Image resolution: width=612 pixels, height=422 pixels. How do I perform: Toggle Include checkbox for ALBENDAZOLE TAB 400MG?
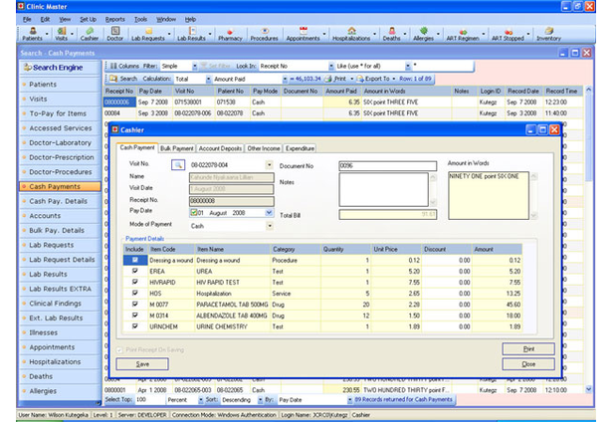pos(135,315)
